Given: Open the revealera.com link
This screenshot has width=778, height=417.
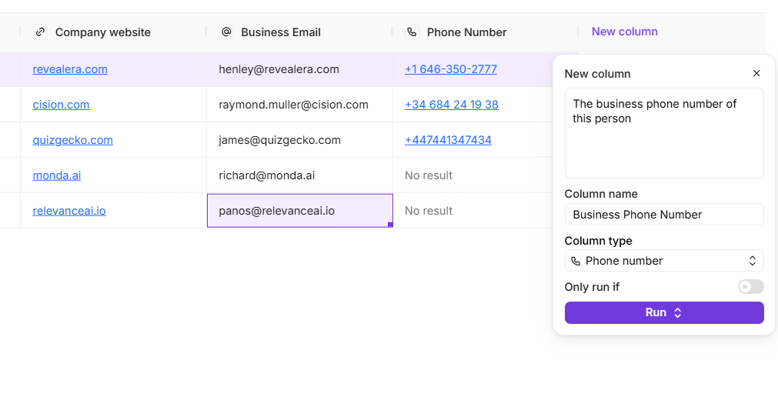Looking at the screenshot, I should [70, 69].
